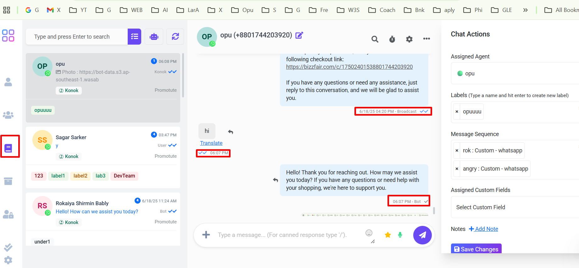Click the Translate link under hi message
Image resolution: width=579 pixels, height=268 pixels.
click(x=211, y=143)
